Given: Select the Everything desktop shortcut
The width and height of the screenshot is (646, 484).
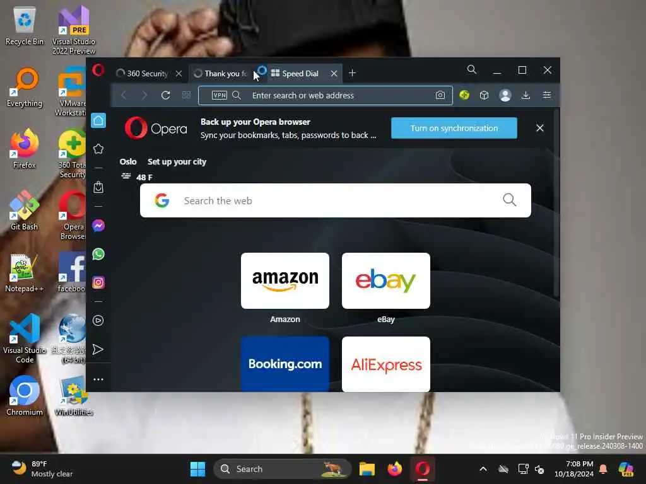Looking at the screenshot, I should [25, 88].
